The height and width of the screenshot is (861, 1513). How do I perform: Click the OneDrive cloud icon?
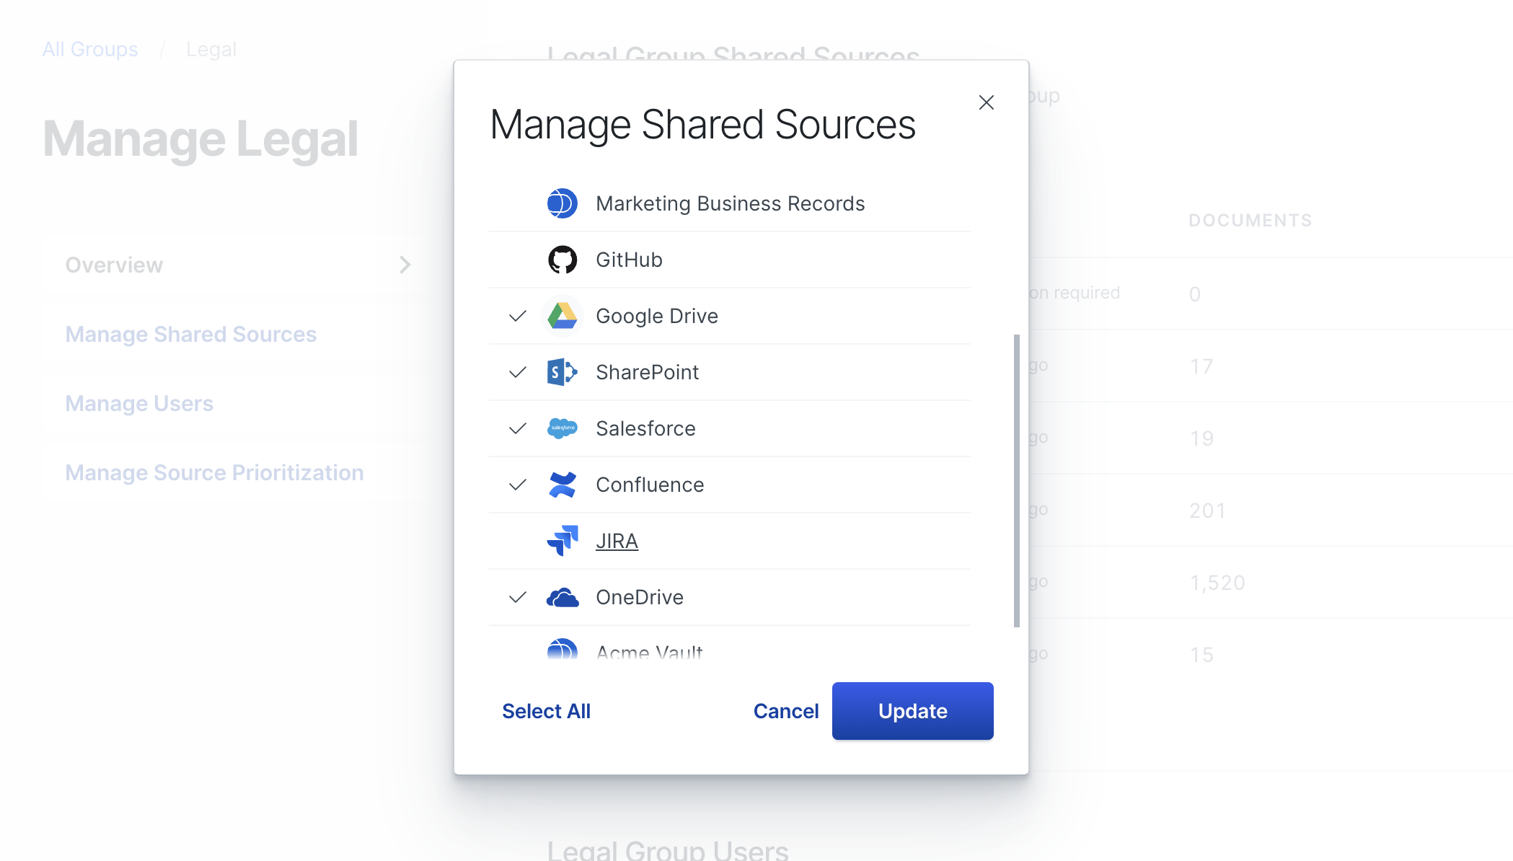click(563, 597)
